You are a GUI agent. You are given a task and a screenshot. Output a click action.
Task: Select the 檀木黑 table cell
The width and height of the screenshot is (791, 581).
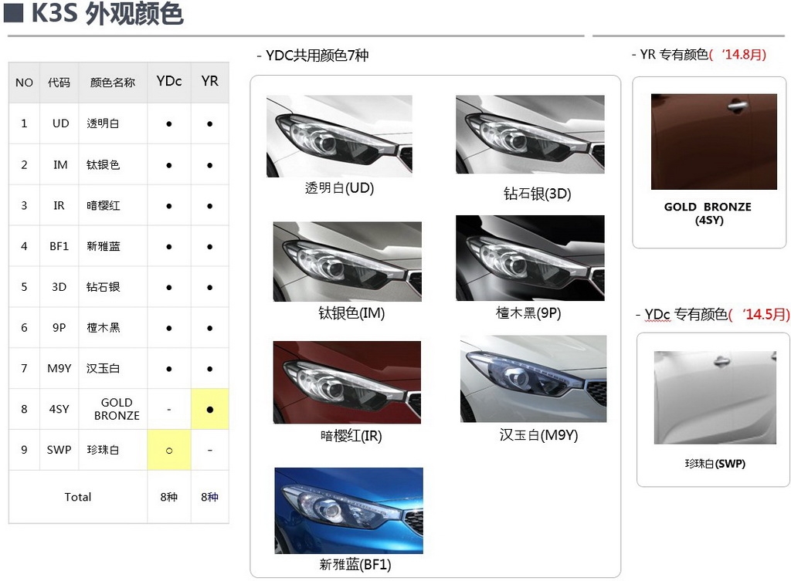[x=113, y=328]
